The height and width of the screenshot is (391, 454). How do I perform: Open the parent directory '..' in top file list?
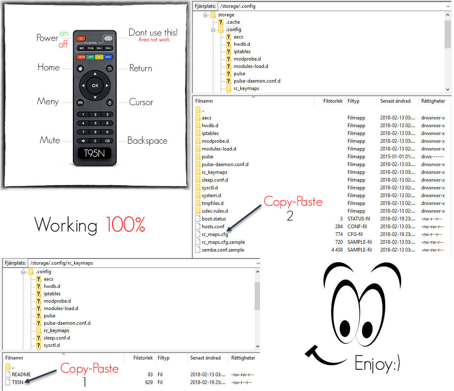tap(203, 110)
